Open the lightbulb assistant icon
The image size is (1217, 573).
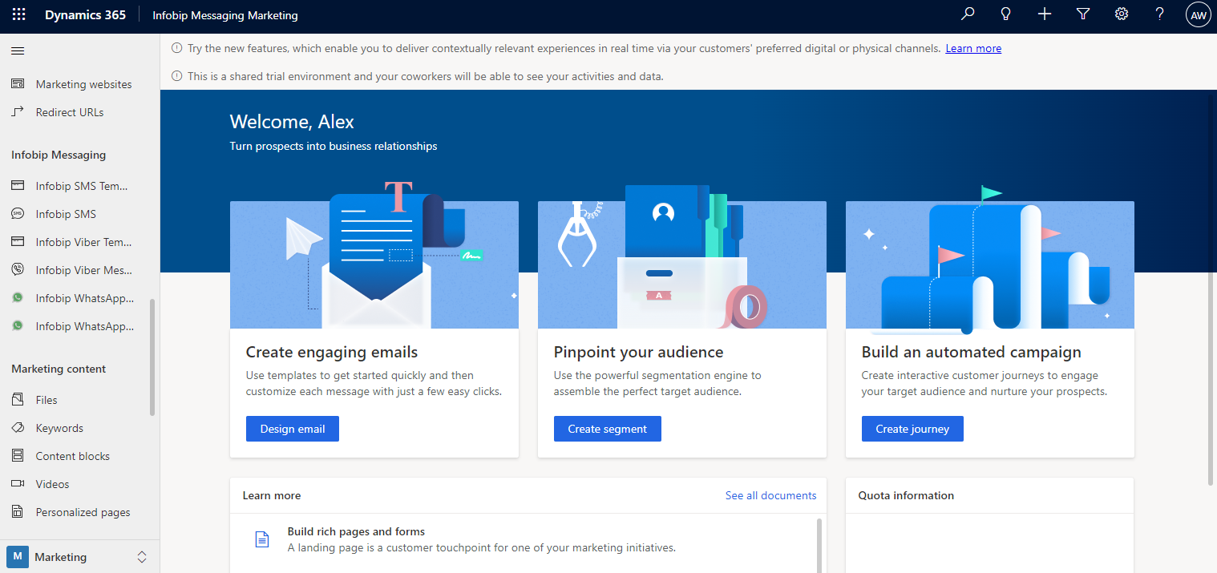click(1006, 14)
